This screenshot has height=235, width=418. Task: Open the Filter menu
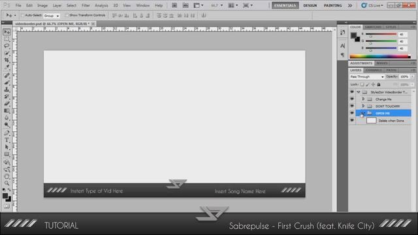pos(86,5)
